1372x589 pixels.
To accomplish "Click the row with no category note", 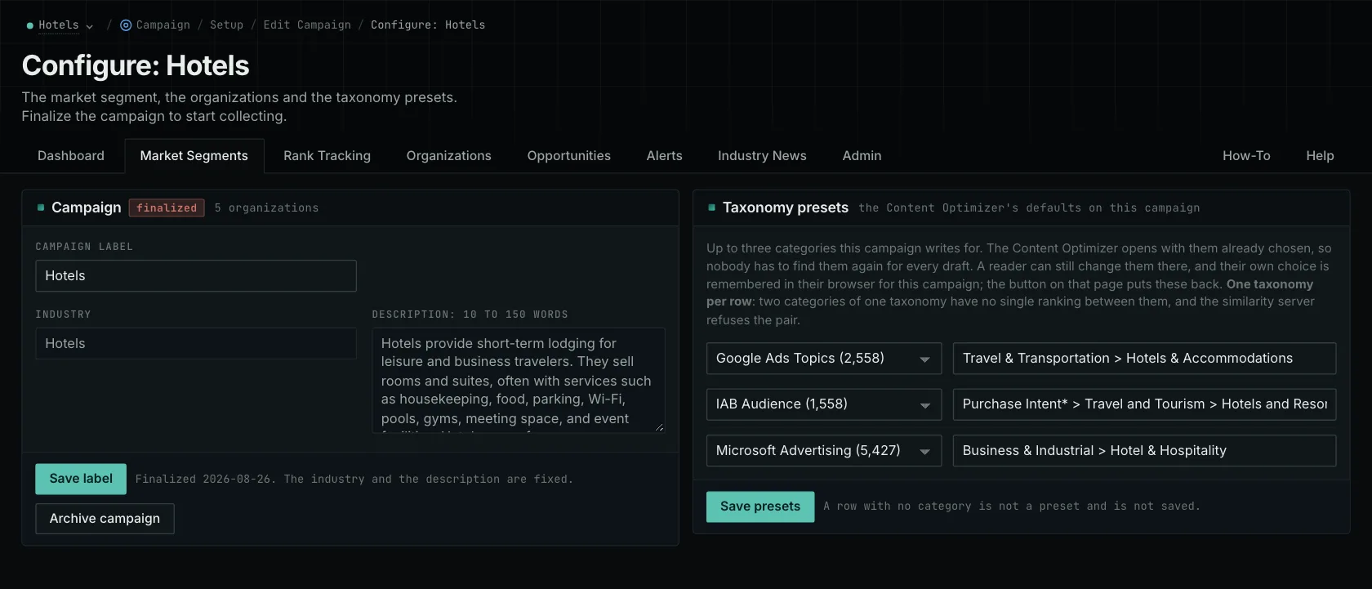I will click(1012, 506).
